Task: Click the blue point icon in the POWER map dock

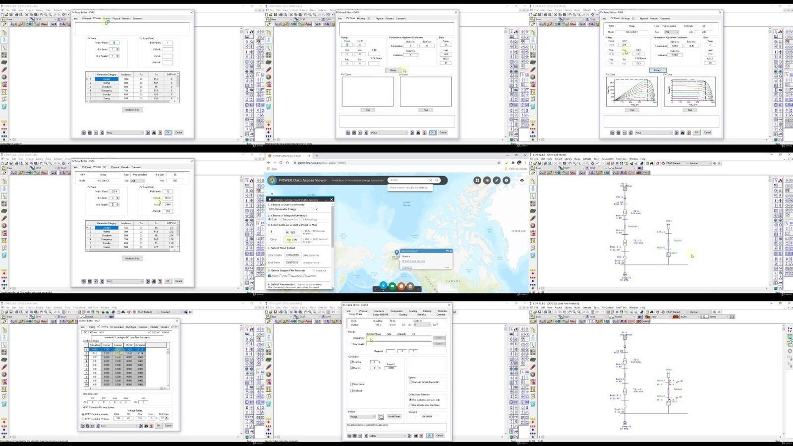Action: 383,286
